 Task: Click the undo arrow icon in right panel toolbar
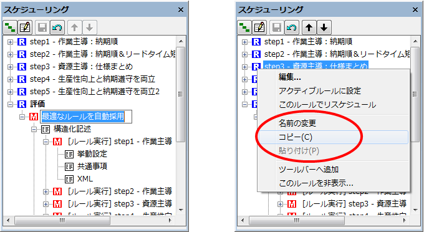pos(292,27)
